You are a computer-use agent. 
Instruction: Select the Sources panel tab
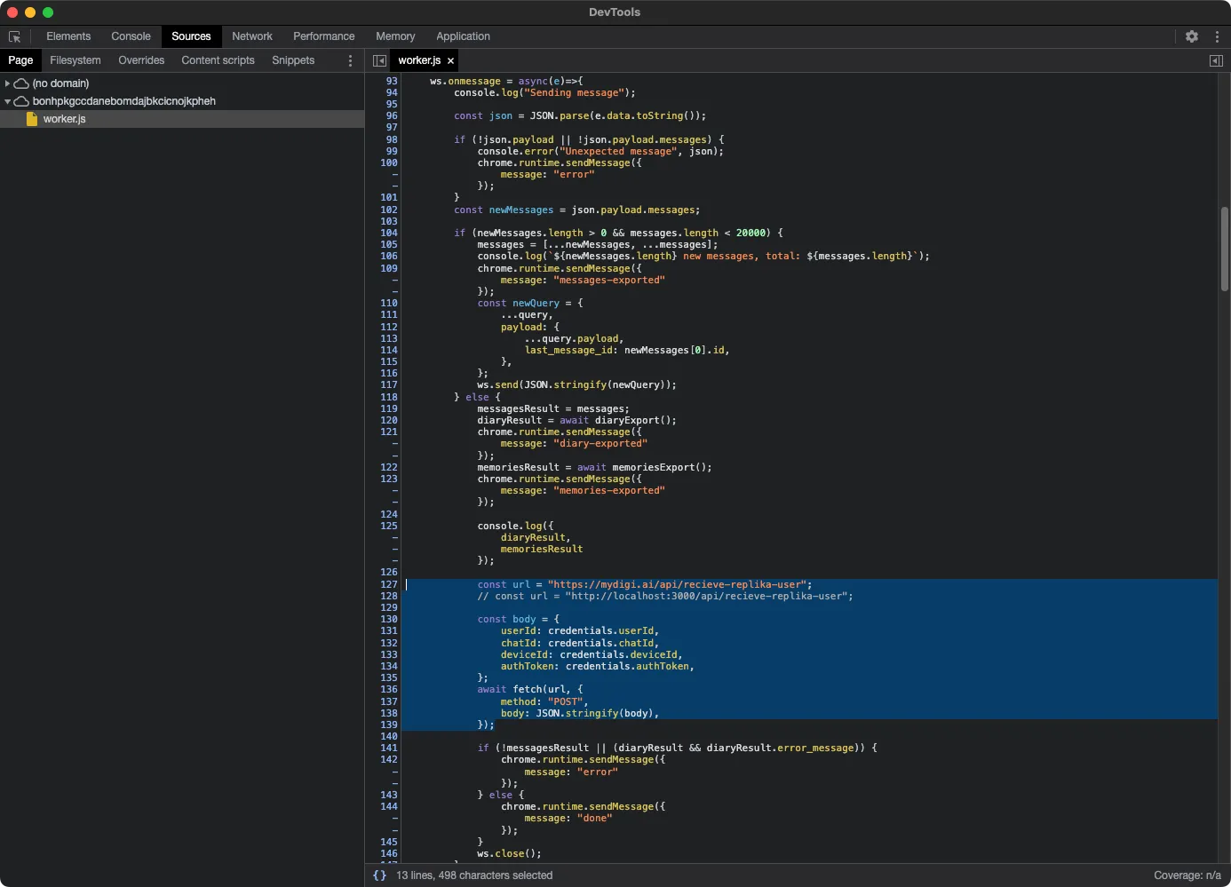pos(191,36)
